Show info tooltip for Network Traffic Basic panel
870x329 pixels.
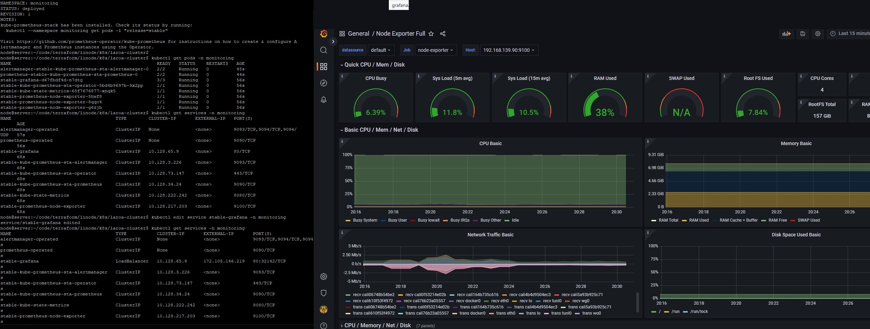coord(342,233)
